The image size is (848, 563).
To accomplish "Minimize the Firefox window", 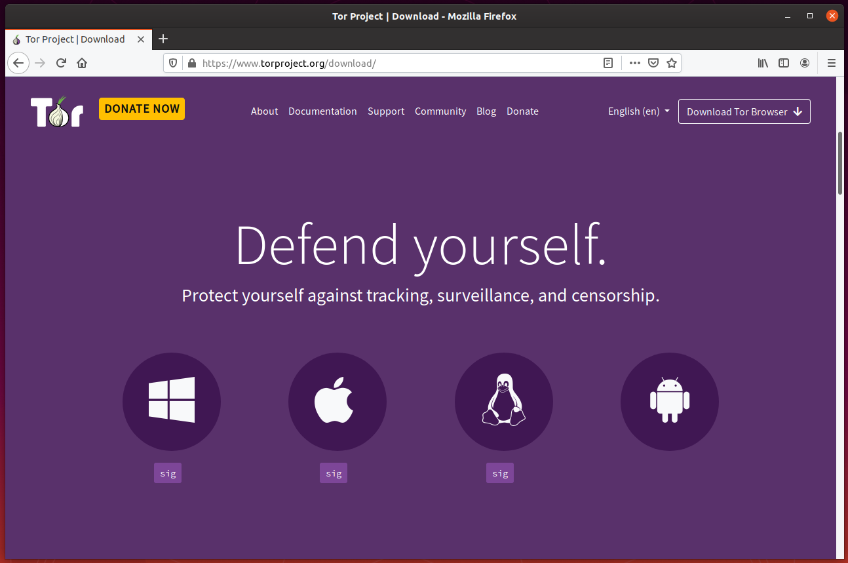I will (788, 16).
